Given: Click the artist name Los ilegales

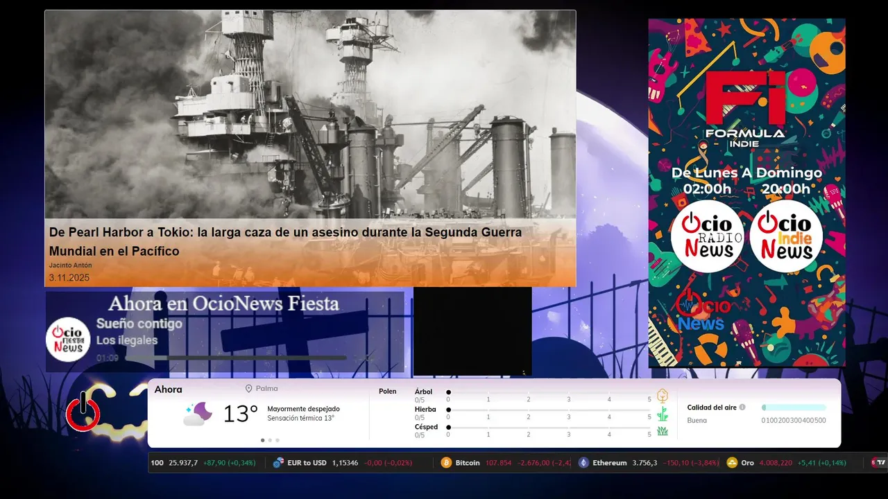Looking at the screenshot, I should 127,340.
